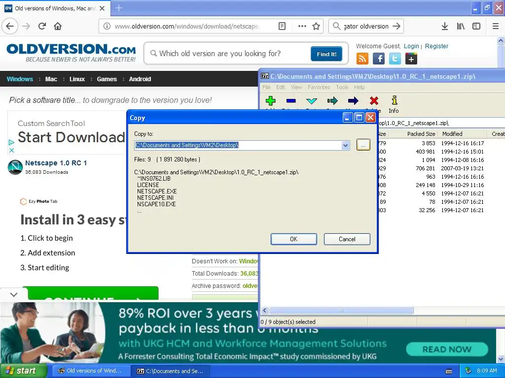Toggle reader view icon in address bar
505x378 pixels.
tap(282, 26)
